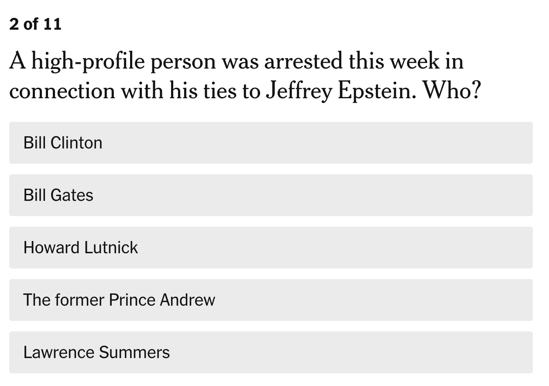The width and height of the screenshot is (549, 386).
Task: Pick the Howard Lutnick option
Action: (x=271, y=248)
